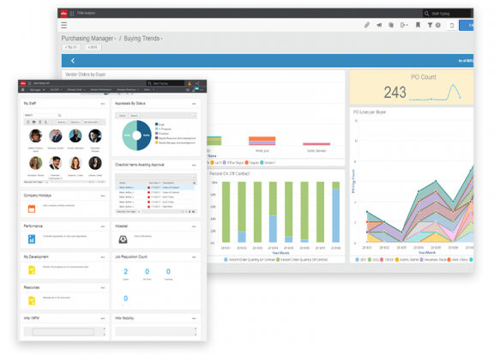Click the back arrow on blue banner

(73, 61)
